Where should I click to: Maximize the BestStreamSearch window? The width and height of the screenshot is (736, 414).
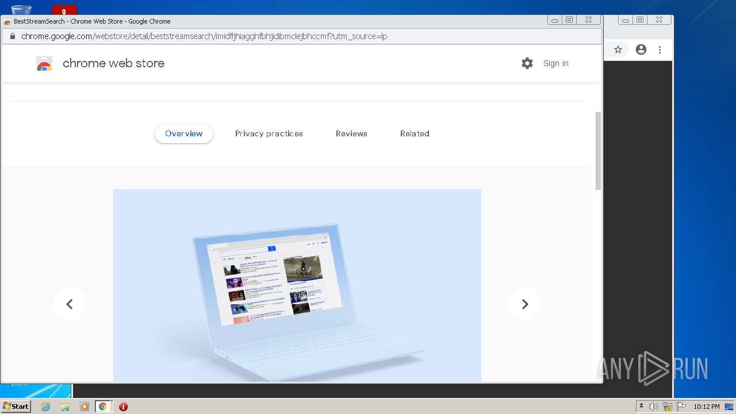pos(569,20)
